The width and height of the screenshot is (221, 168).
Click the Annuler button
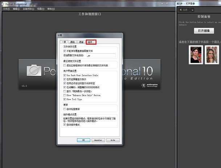pyautogui.click(x=98, y=140)
